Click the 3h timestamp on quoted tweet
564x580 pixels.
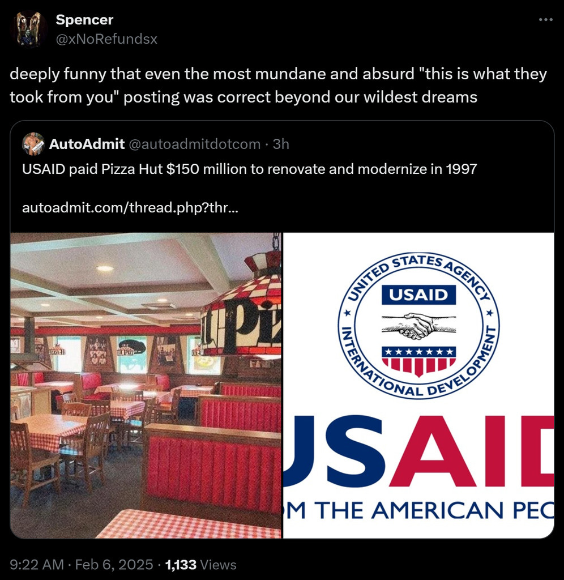[281, 144]
